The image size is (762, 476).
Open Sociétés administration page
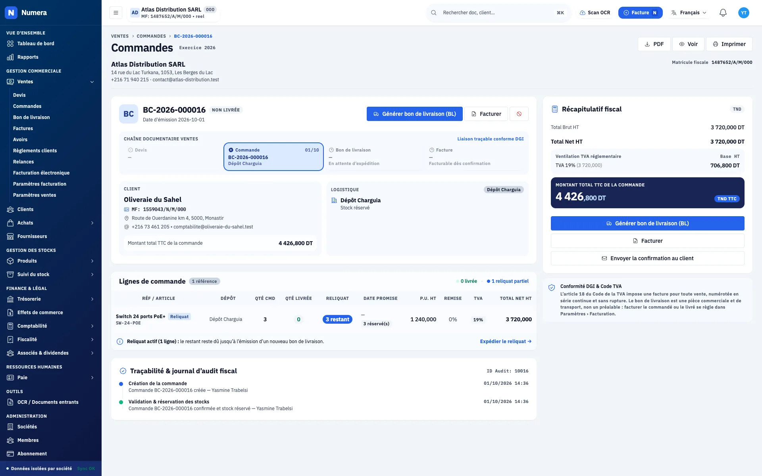click(x=51, y=427)
